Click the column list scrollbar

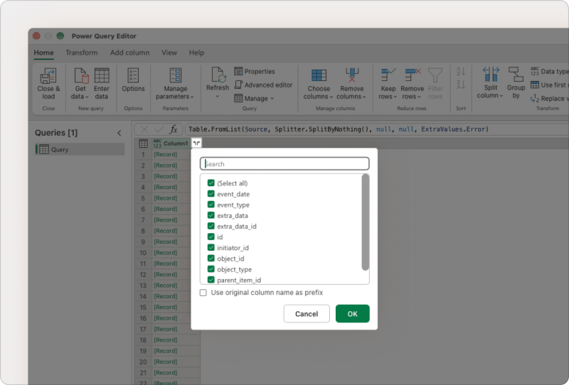pos(365,222)
